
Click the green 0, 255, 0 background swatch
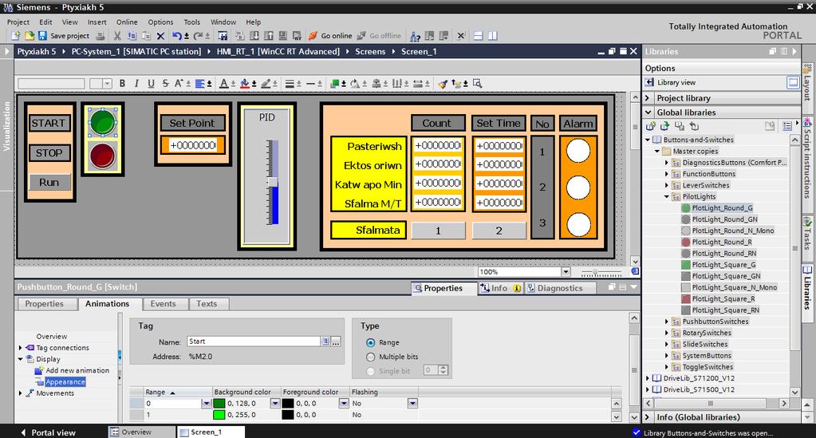point(219,415)
